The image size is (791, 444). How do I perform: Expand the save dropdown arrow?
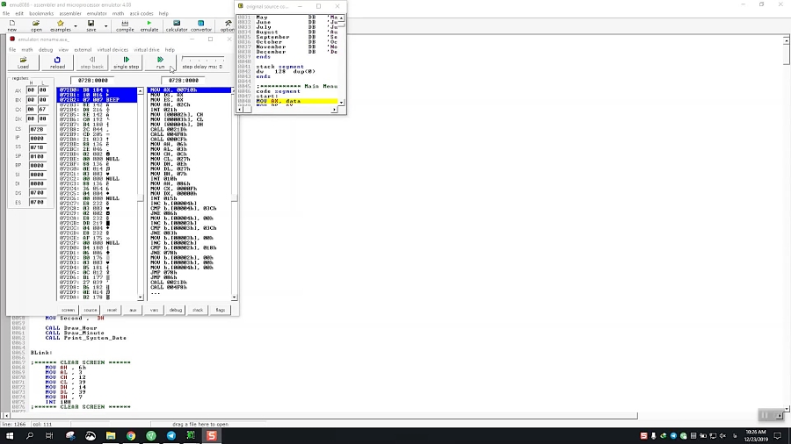(x=105, y=27)
